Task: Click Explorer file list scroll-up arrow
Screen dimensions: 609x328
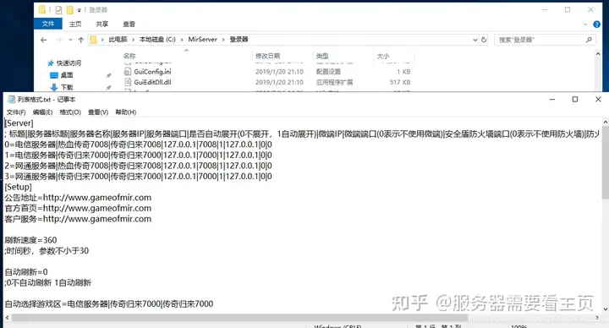Action: [x=598, y=54]
